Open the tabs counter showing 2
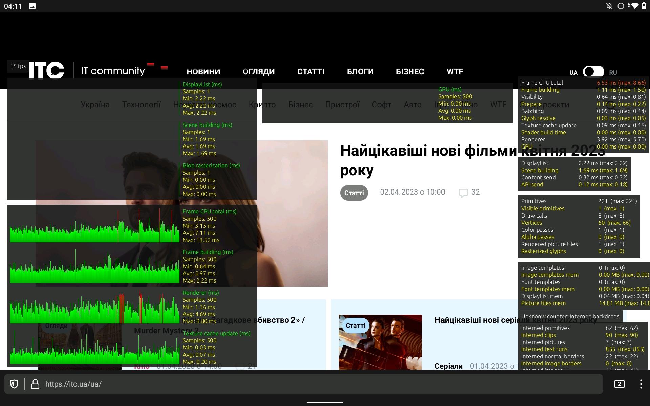This screenshot has height=406, width=650. [x=619, y=384]
